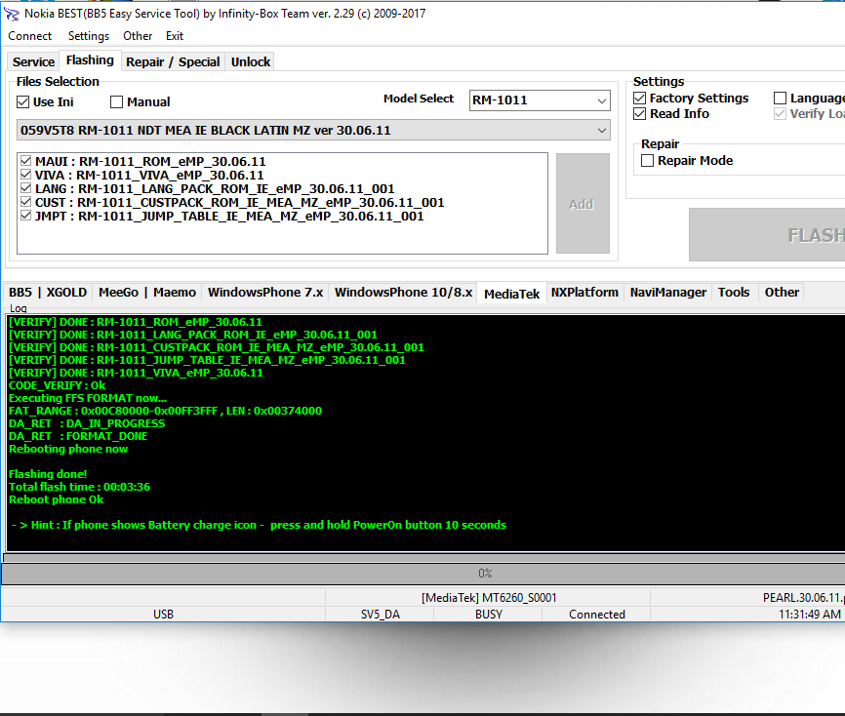Open the Tools tab
845x716 pixels.
734,293
